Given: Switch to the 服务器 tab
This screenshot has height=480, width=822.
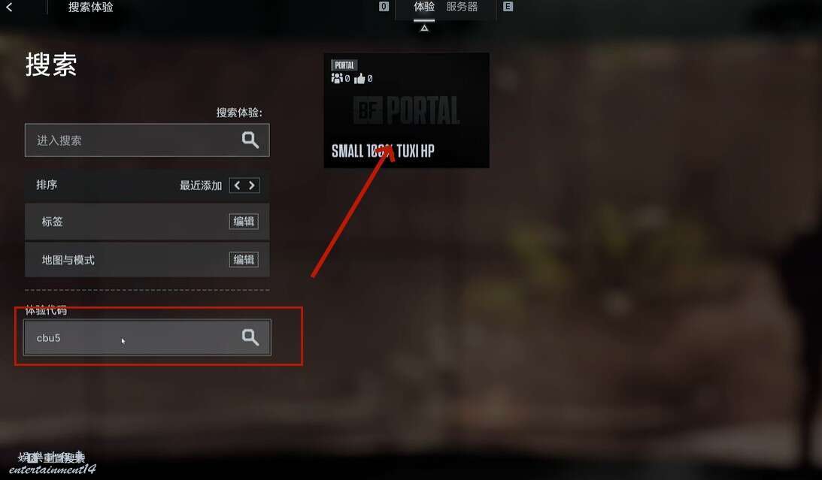Looking at the screenshot, I should 462,8.
